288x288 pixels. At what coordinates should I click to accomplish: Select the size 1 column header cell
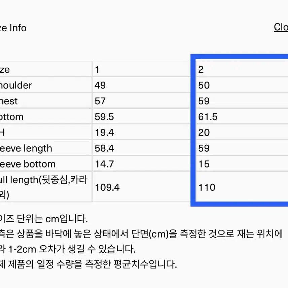97,70
